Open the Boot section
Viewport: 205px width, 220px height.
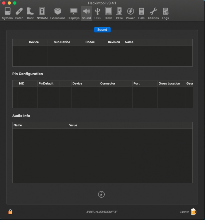coord(30,13)
